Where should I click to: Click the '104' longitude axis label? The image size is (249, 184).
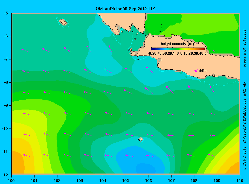point(103,181)
